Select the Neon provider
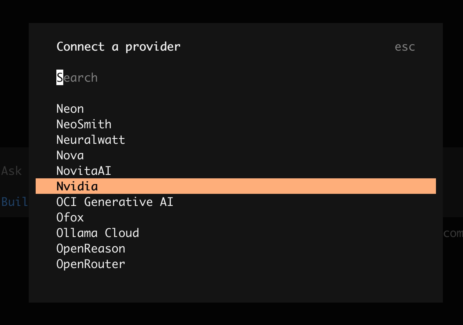This screenshot has height=325, width=463. (x=236, y=109)
